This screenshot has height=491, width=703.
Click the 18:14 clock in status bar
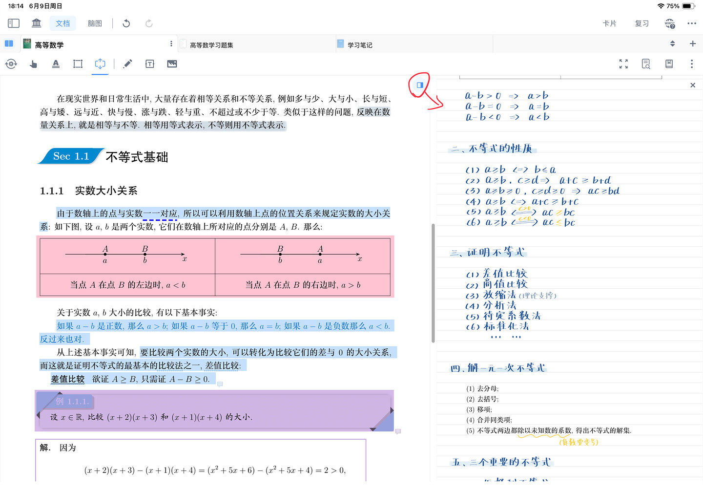[16, 6]
